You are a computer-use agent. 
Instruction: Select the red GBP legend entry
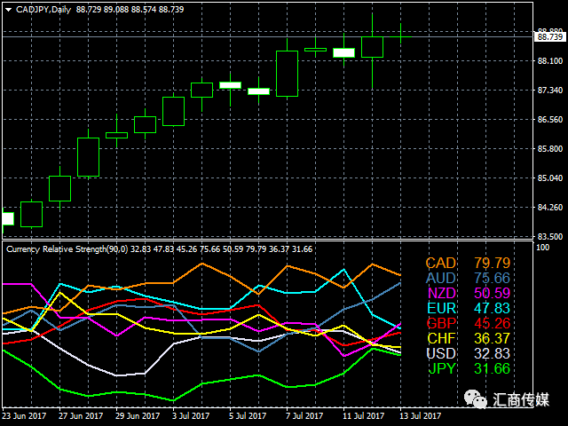441,323
